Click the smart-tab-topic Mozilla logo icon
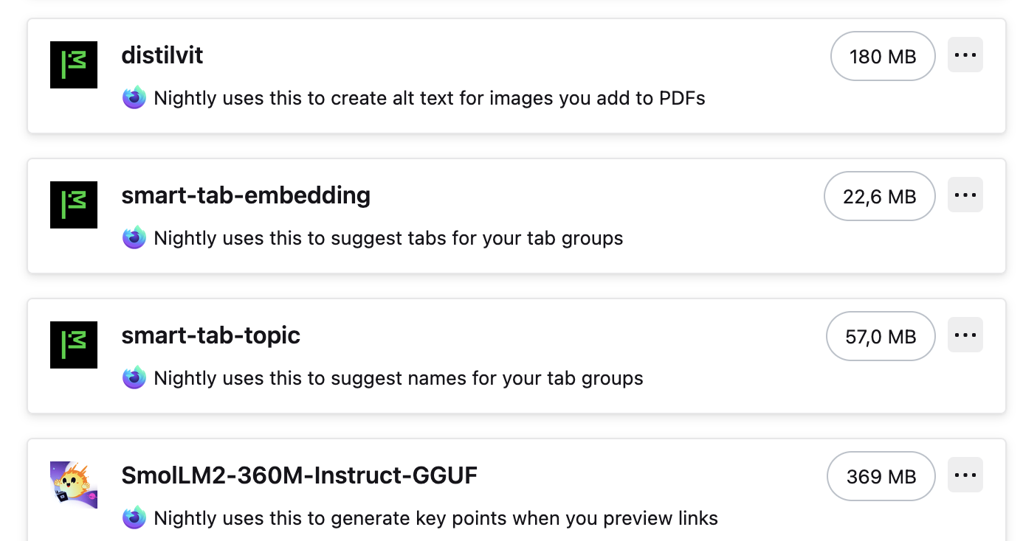This screenshot has height=541, width=1023. coord(74,345)
